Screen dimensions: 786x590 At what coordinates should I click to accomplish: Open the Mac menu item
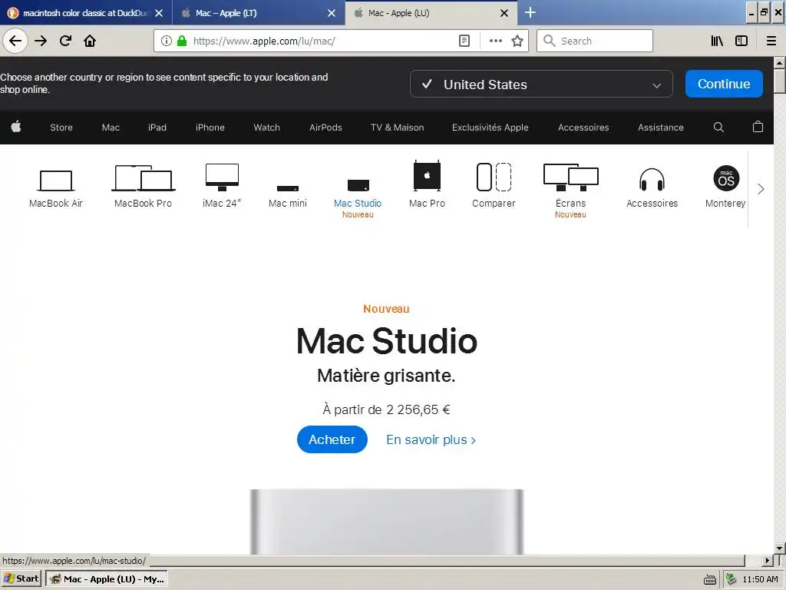111,128
